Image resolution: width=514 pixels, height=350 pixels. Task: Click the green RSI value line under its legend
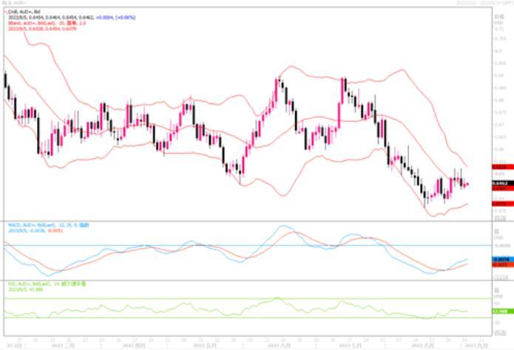pyautogui.click(x=25, y=289)
